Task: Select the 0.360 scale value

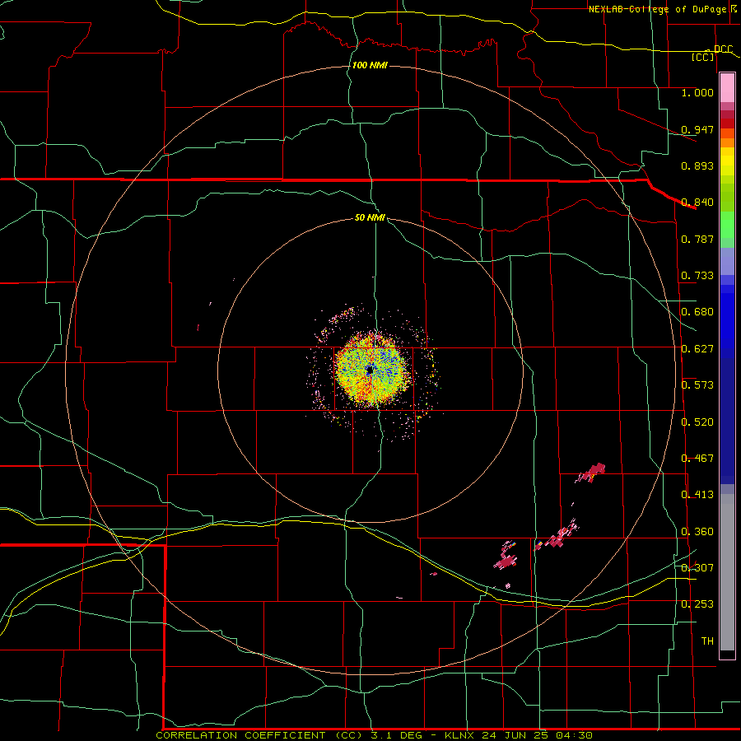Action: point(697,532)
